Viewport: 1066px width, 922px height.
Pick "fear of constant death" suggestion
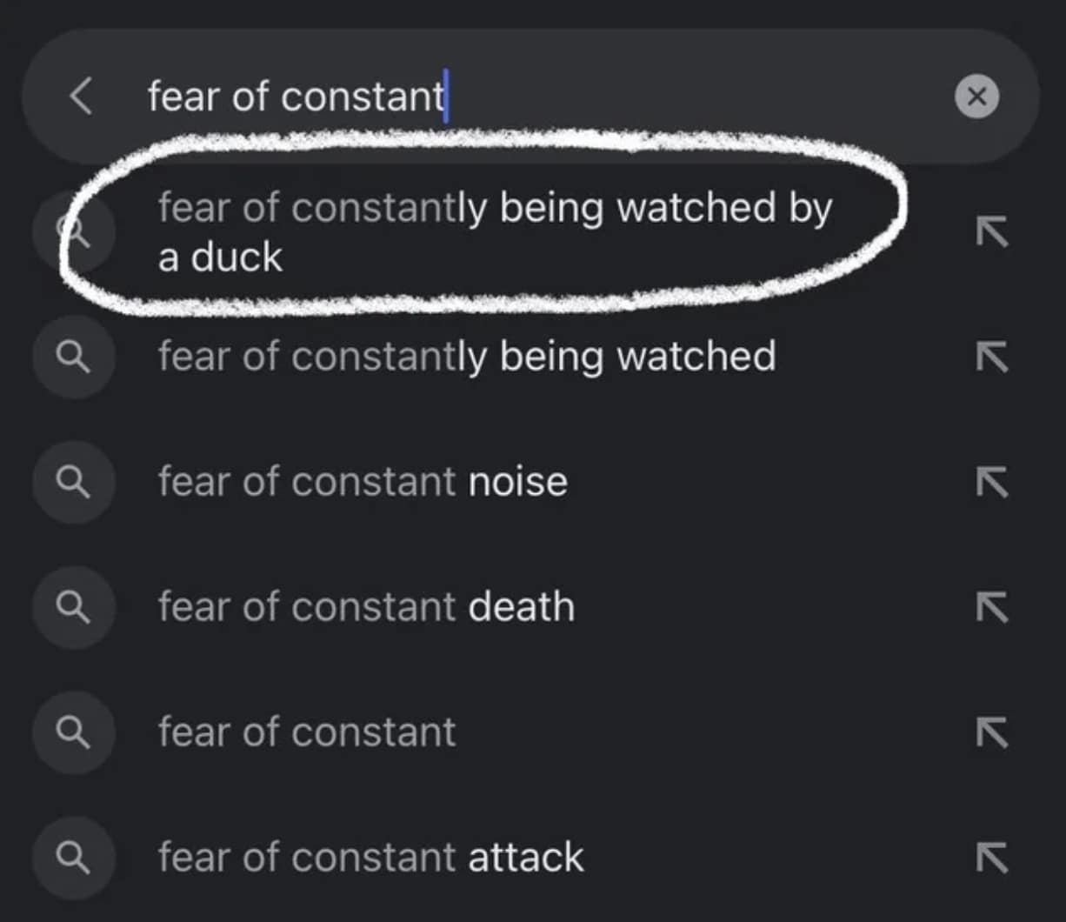pyautogui.click(x=366, y=607)
